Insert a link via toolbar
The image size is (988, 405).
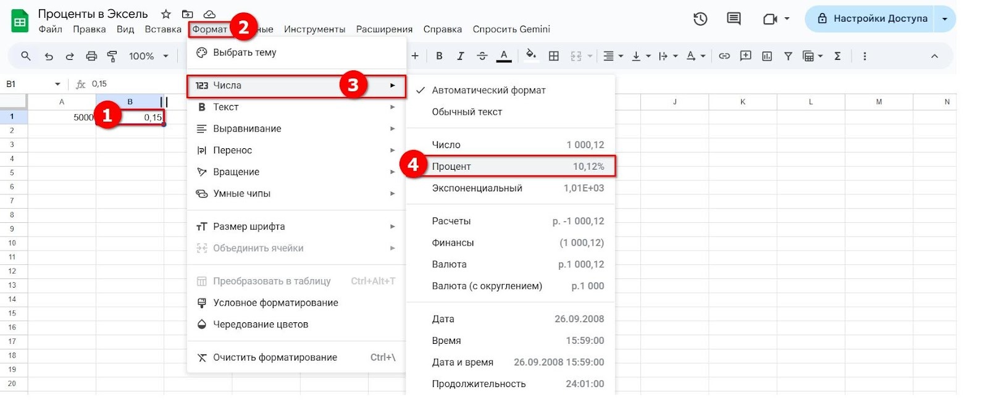(x=724, y=56)
